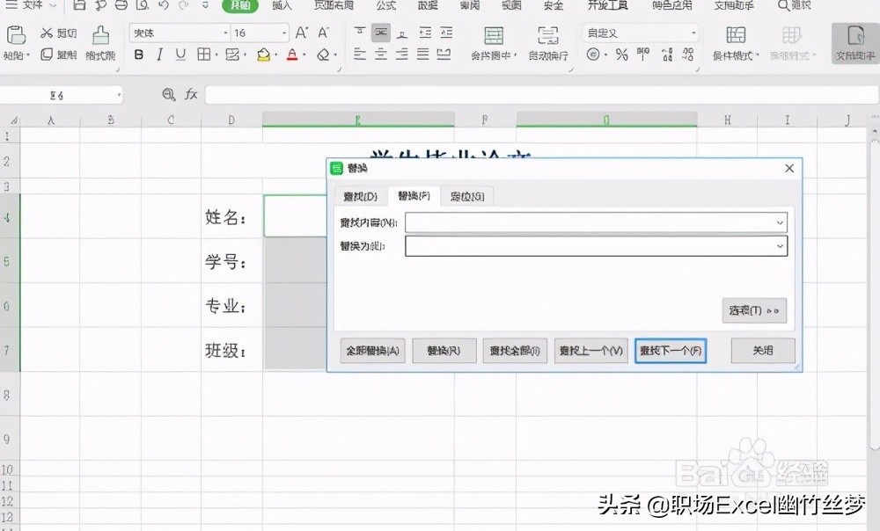Toggle underline formatting
Viewport: 880px width, 531px height.
(179, 55)
